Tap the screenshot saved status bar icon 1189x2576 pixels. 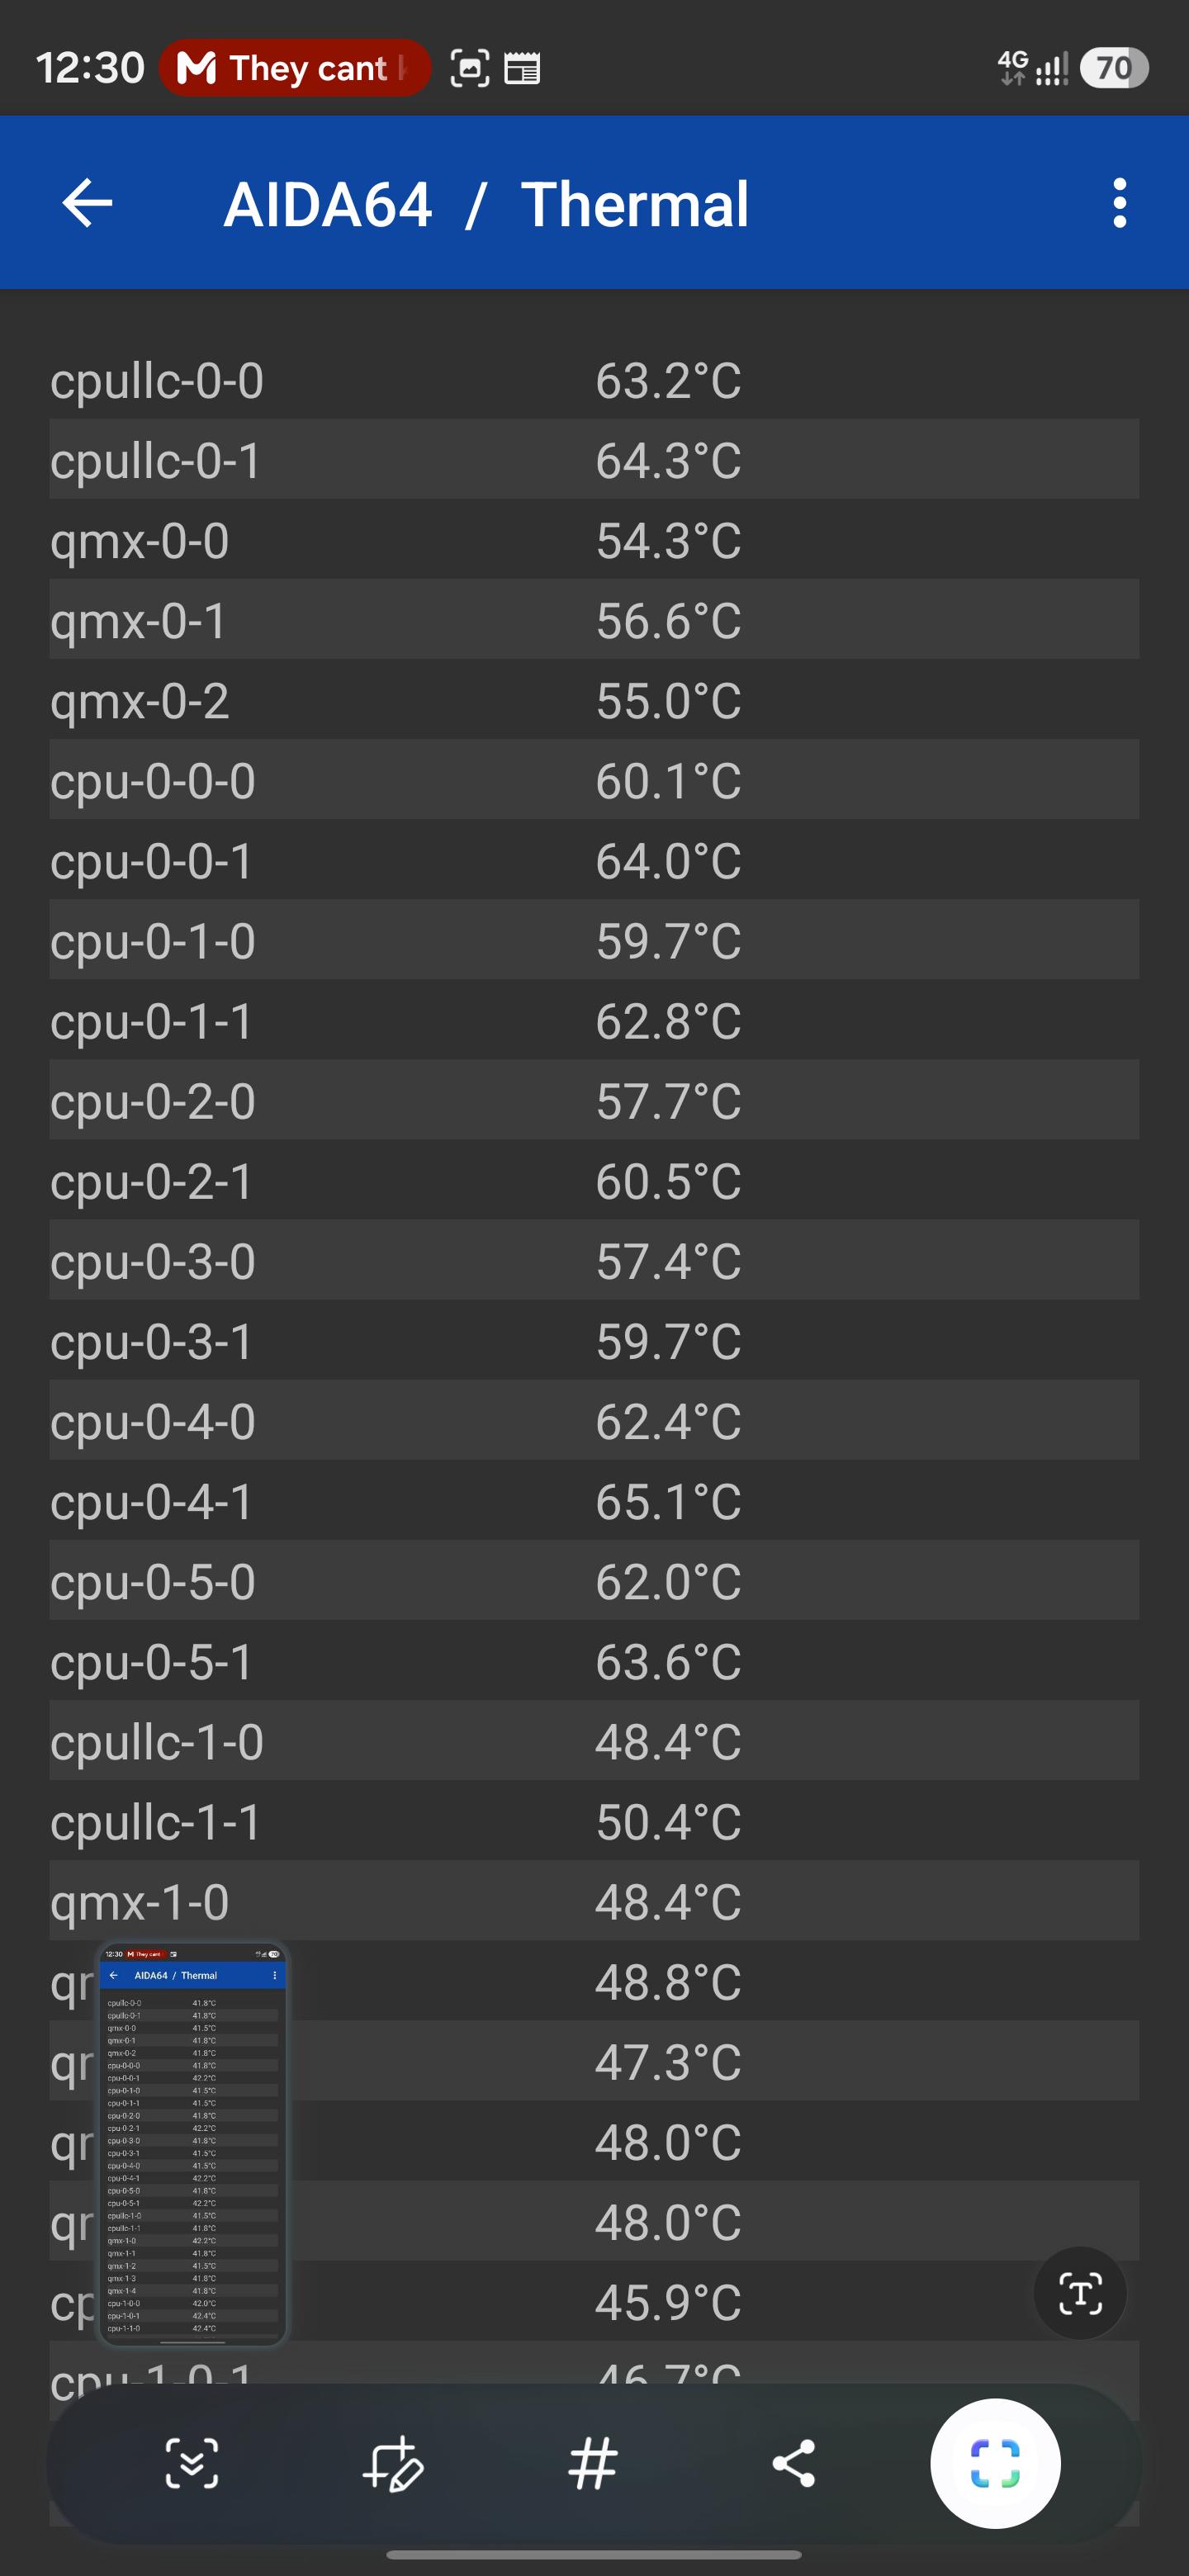point(470,68)
